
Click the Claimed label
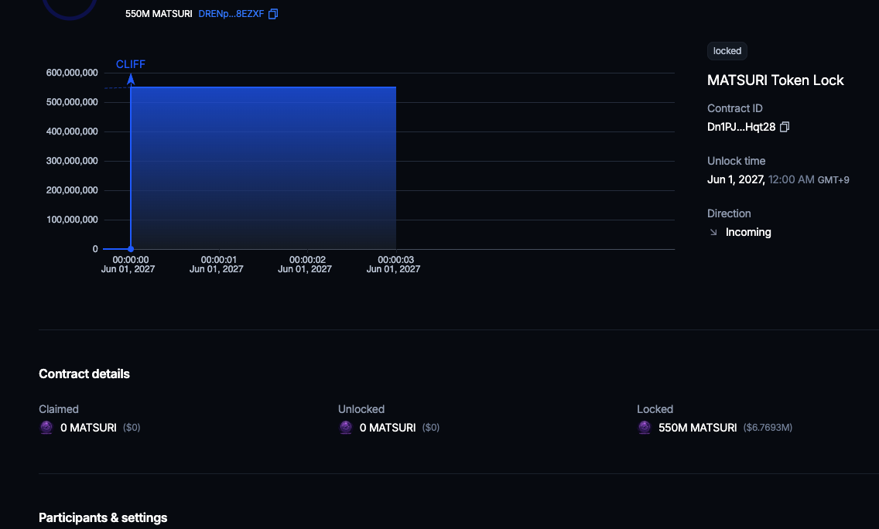pos(59,409)
